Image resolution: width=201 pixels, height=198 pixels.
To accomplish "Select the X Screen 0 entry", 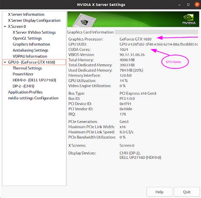I will (x=17, y=26).
